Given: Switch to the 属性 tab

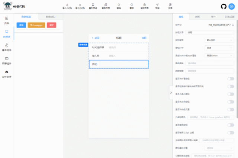Looking at the screenshot, I should click(x=181, y=17).
